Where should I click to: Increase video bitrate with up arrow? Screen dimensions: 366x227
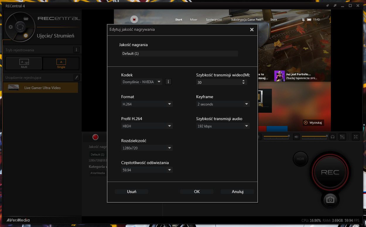pyautogui.click(x=243, y=81)
